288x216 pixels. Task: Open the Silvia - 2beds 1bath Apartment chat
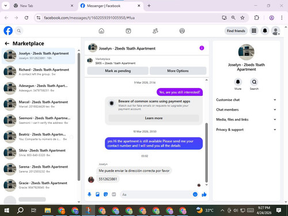click(x=39, y=153)
